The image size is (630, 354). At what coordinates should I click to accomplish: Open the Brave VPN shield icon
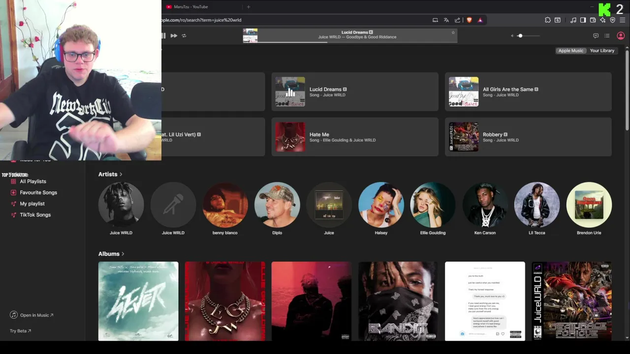(613, 20)
